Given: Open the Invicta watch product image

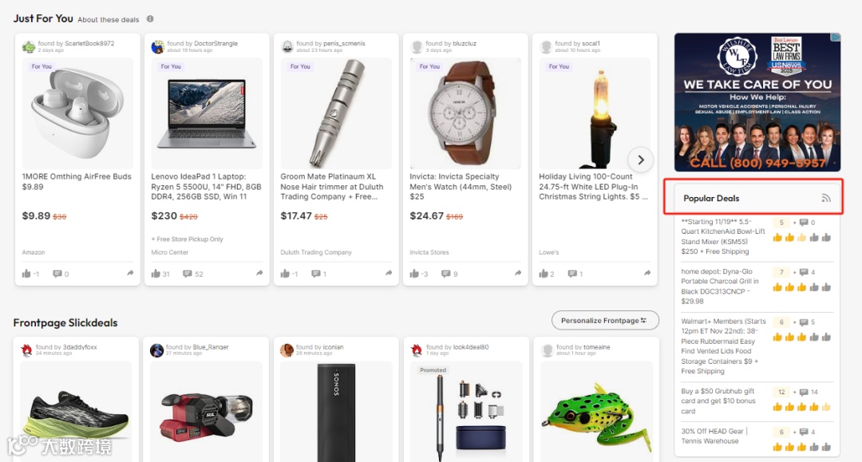Looking at the screenshot, I should click(465, 113).
